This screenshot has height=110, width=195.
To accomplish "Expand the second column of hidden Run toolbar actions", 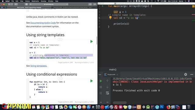I will tap(107, 102).
